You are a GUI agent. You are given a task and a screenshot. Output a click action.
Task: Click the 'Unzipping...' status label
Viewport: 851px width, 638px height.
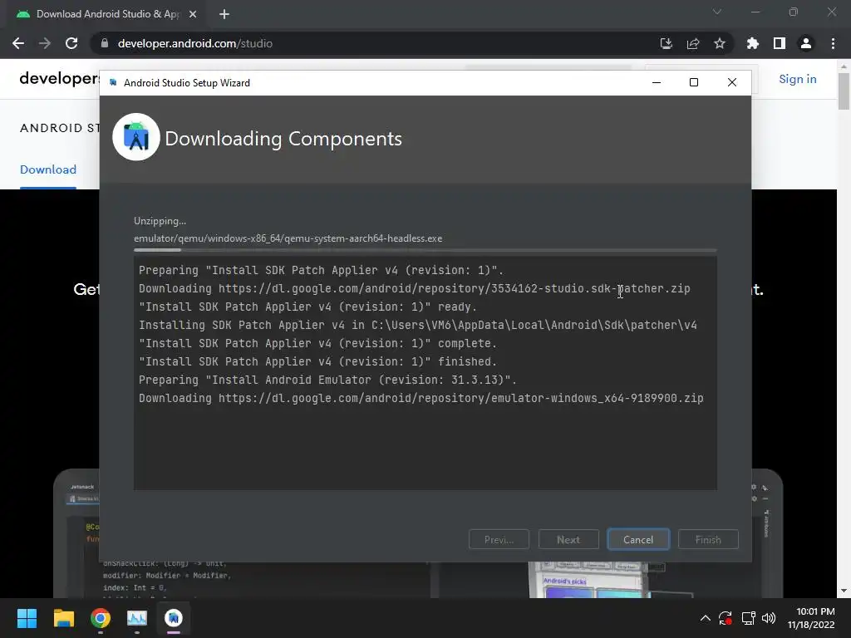point(160,221)
